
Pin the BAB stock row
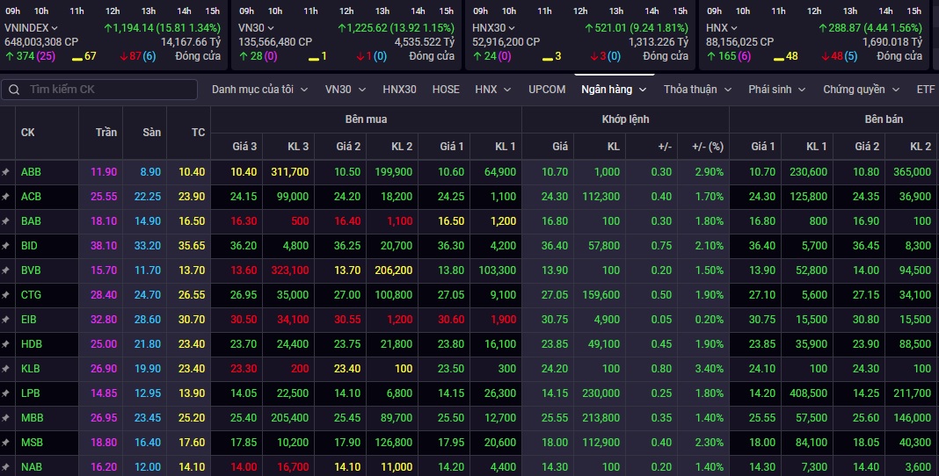click(x=5, y=221)
